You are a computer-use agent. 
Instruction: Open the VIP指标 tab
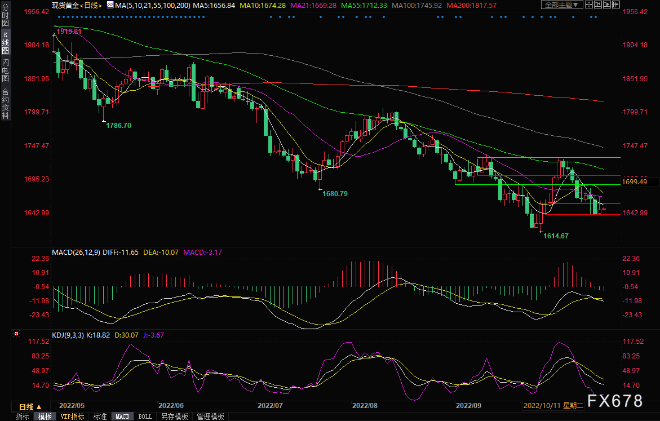coord(72,416)
